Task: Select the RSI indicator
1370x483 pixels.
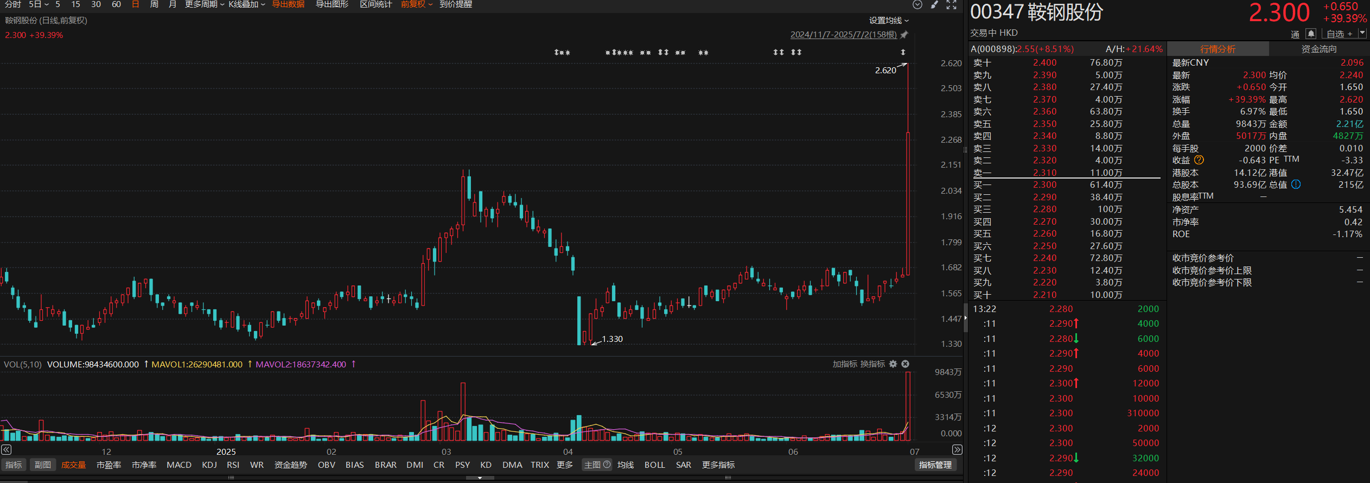Action: [x=233, y=465]
